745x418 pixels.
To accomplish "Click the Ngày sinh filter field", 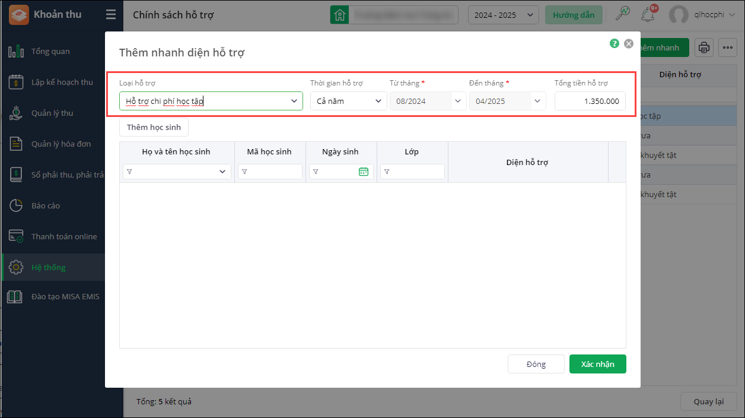I will pos(342,172).
